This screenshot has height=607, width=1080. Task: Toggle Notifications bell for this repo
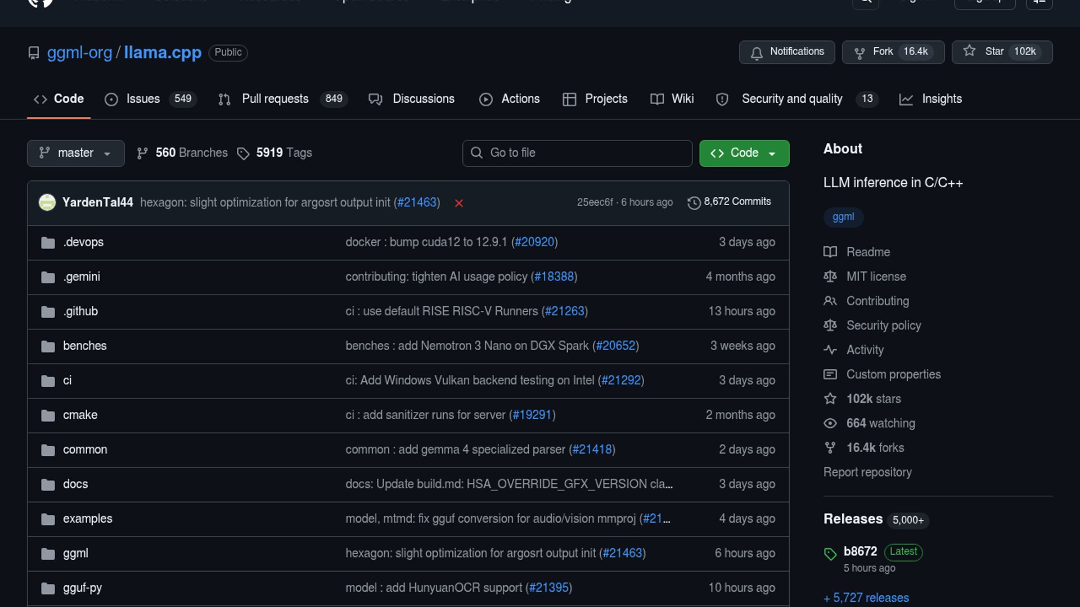[786, 52]
